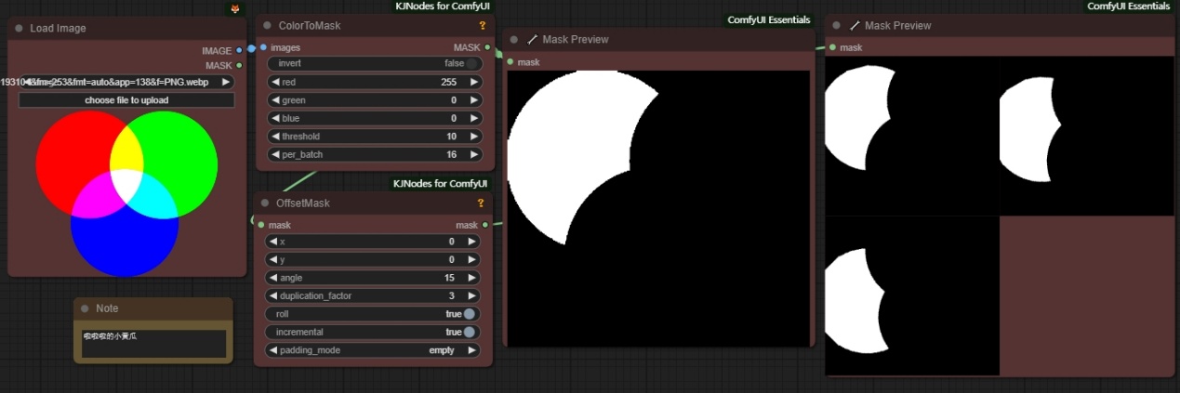Click the choose file to upload button
Screen dimensions: 1180x393
coord(126,100)
